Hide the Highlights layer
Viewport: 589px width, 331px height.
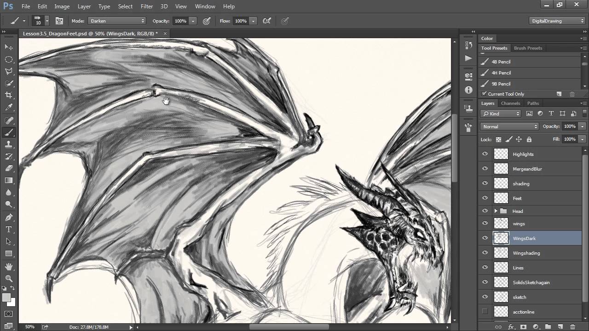pos(485,154)
